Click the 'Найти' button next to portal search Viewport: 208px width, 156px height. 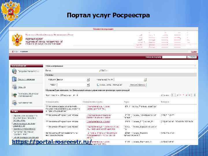coord(192,57)
